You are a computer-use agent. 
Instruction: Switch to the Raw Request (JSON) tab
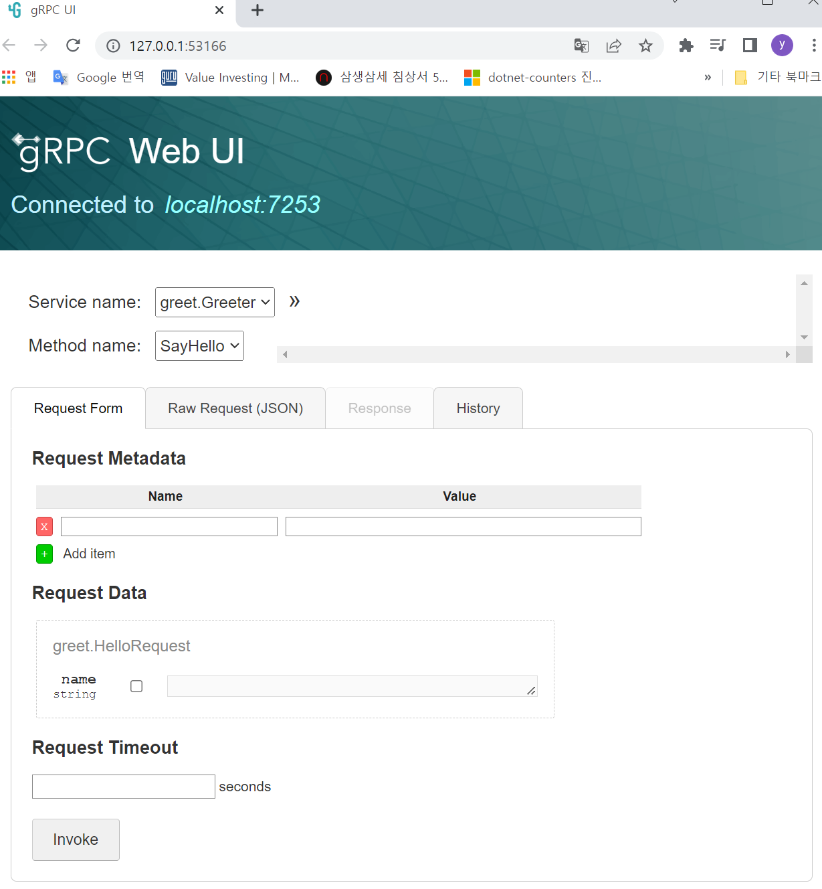pos(235,408)
